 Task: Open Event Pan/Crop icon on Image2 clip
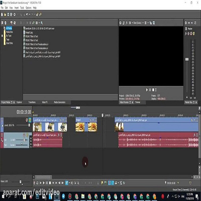pos(90,120)
